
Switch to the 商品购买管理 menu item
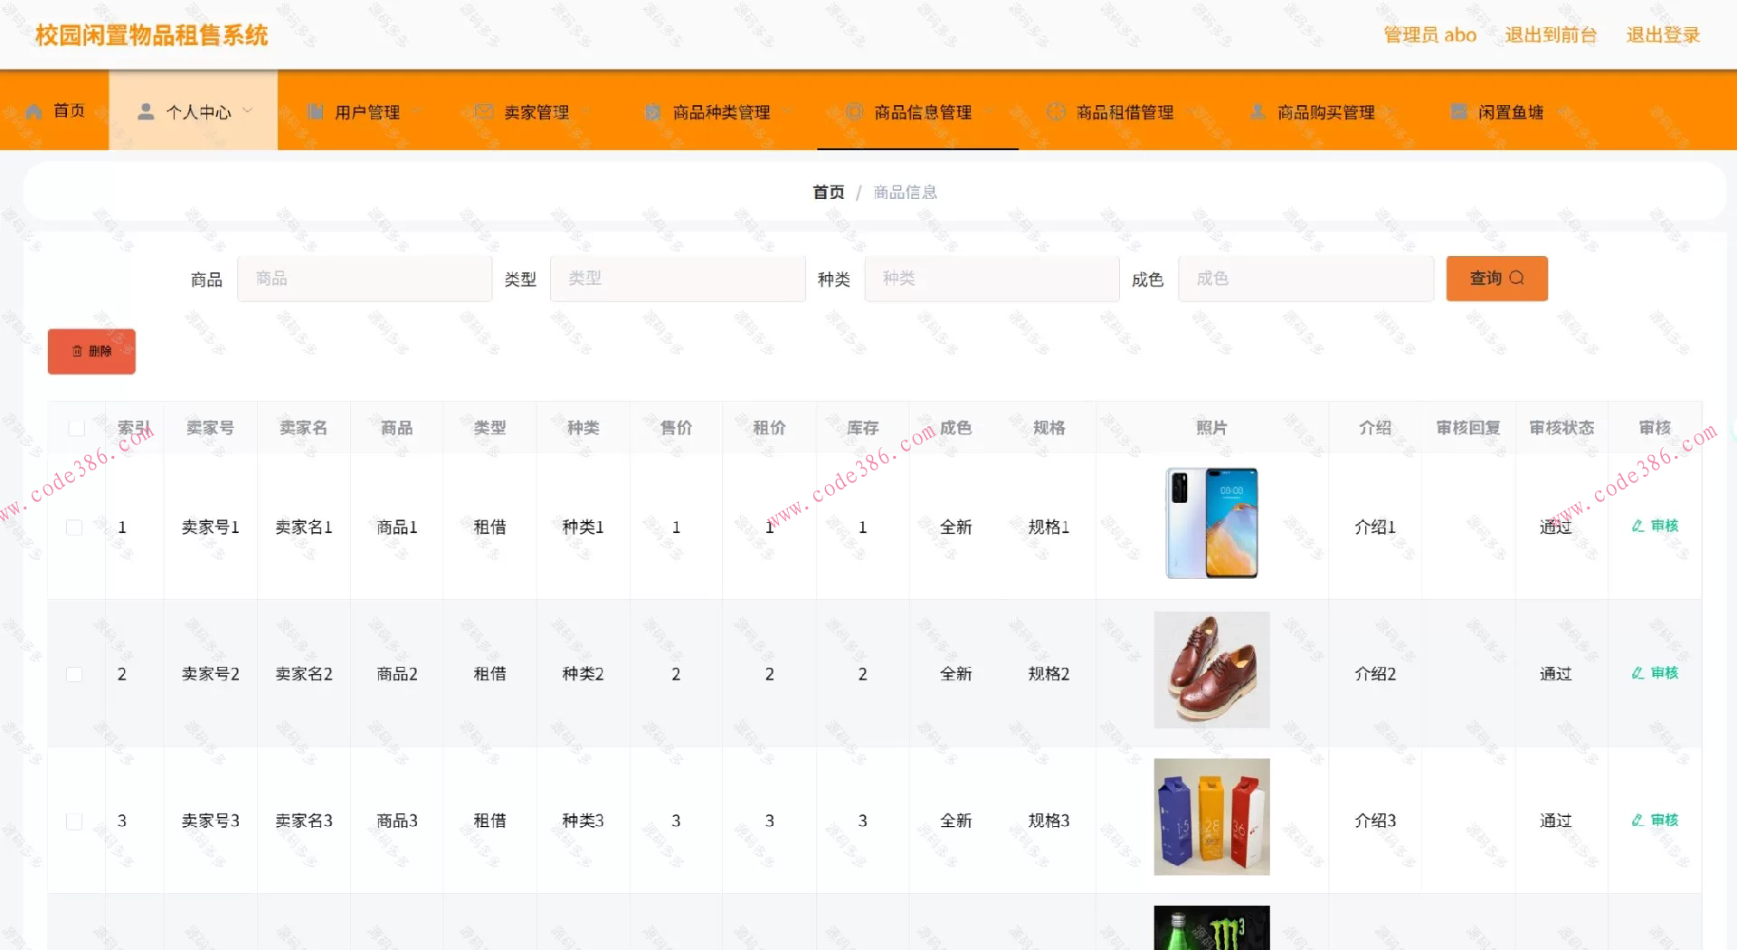tap(1325, 110)
